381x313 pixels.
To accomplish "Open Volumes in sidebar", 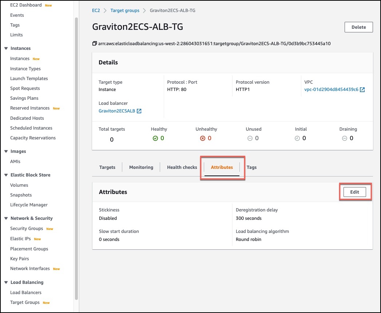I will tap(19, 185).
